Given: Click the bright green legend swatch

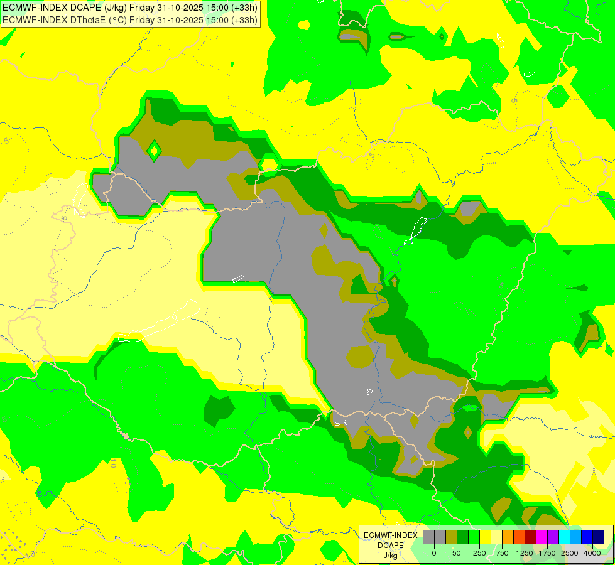Looking at the screenshot, I should [474, 537].
